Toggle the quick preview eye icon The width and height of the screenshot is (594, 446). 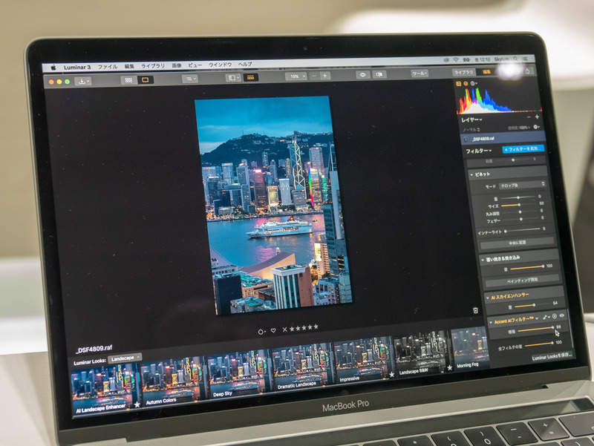pyautogui.click(x=362, y=75)
